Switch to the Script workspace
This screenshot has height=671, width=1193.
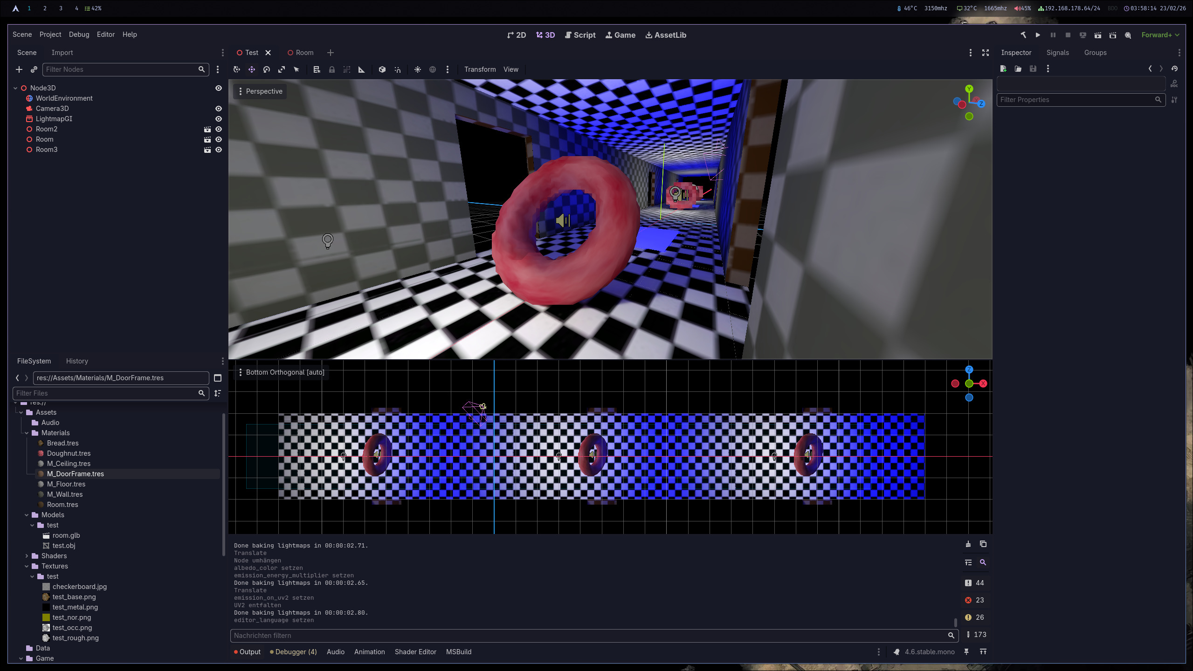(580, 35)
